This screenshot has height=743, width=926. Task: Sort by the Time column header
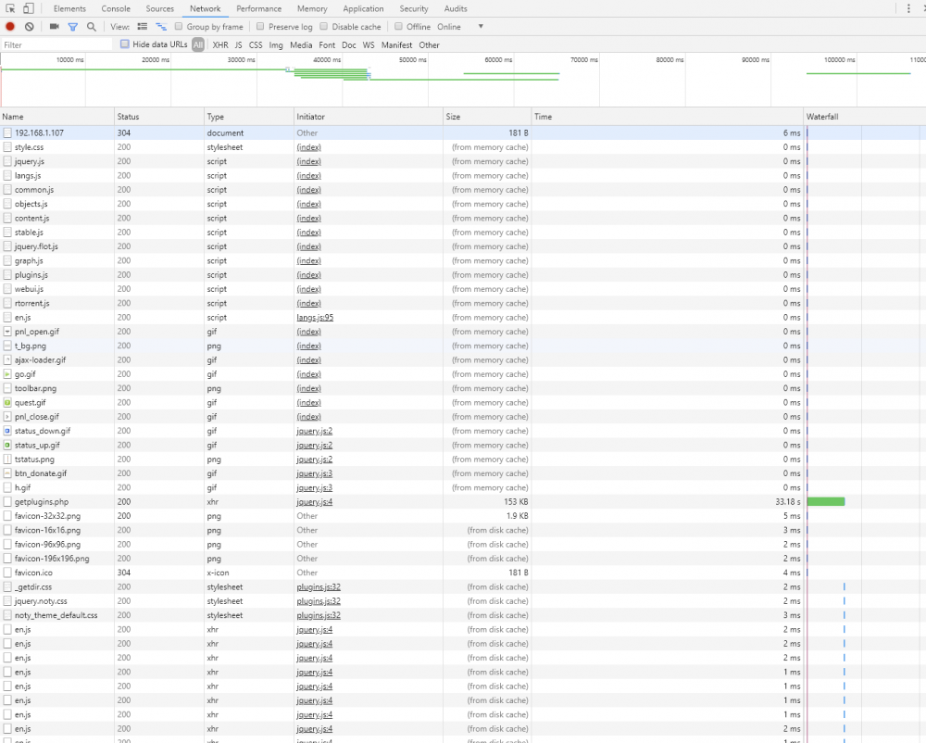[x=668, y=117]
